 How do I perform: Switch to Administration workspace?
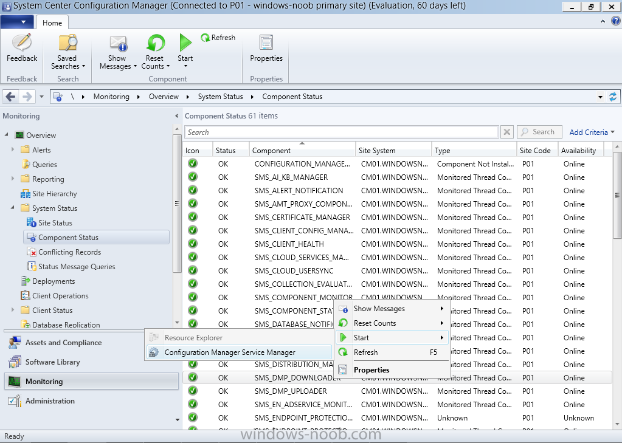point(50,401)
